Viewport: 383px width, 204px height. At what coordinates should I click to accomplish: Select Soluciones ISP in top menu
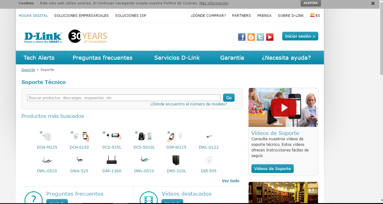[131, 16]
